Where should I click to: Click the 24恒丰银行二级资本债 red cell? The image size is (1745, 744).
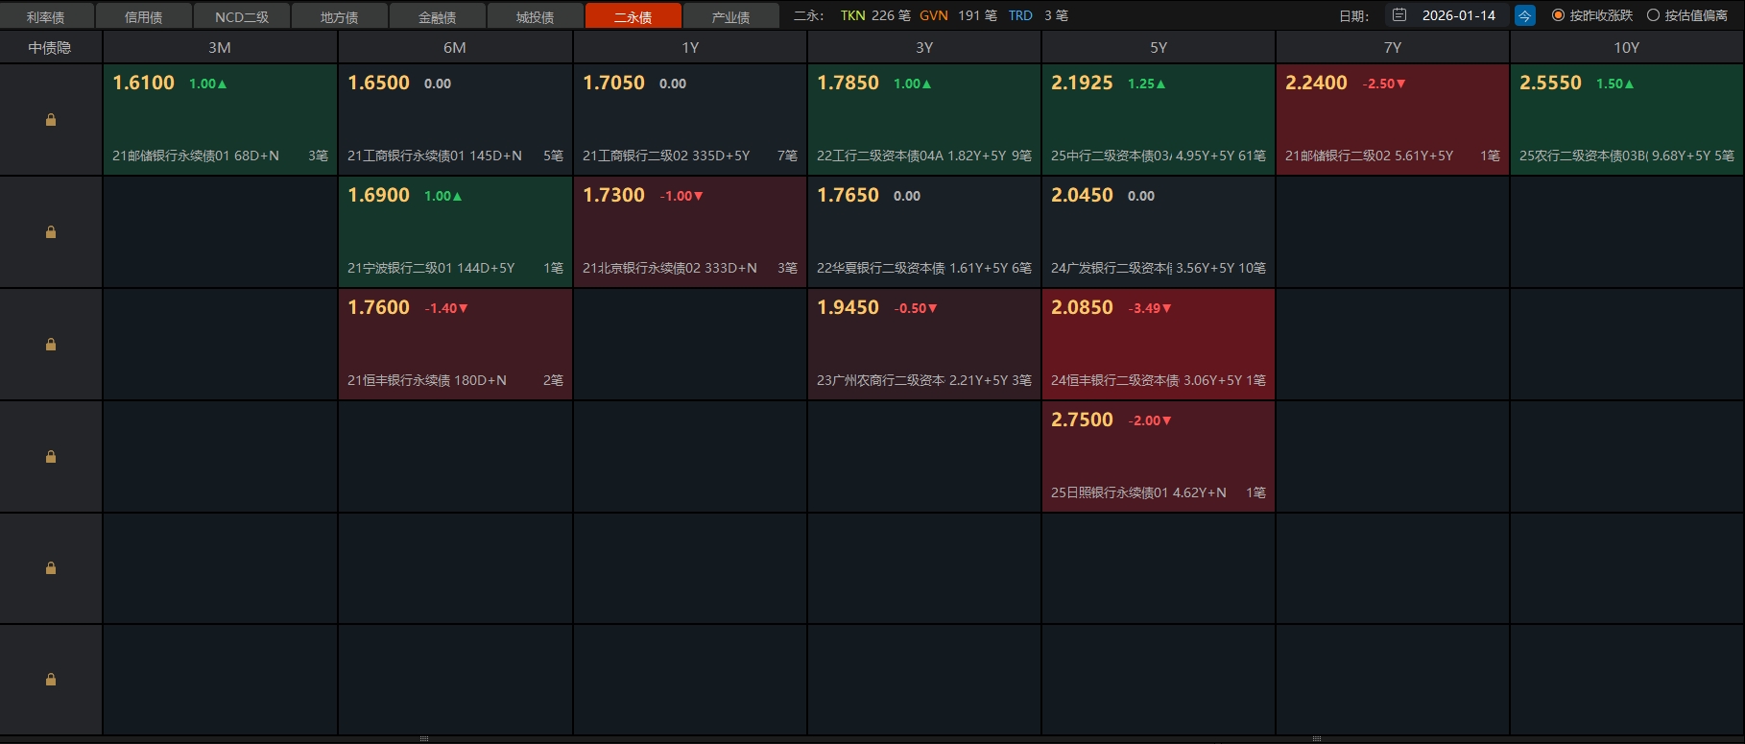(x=1159, y=345)
